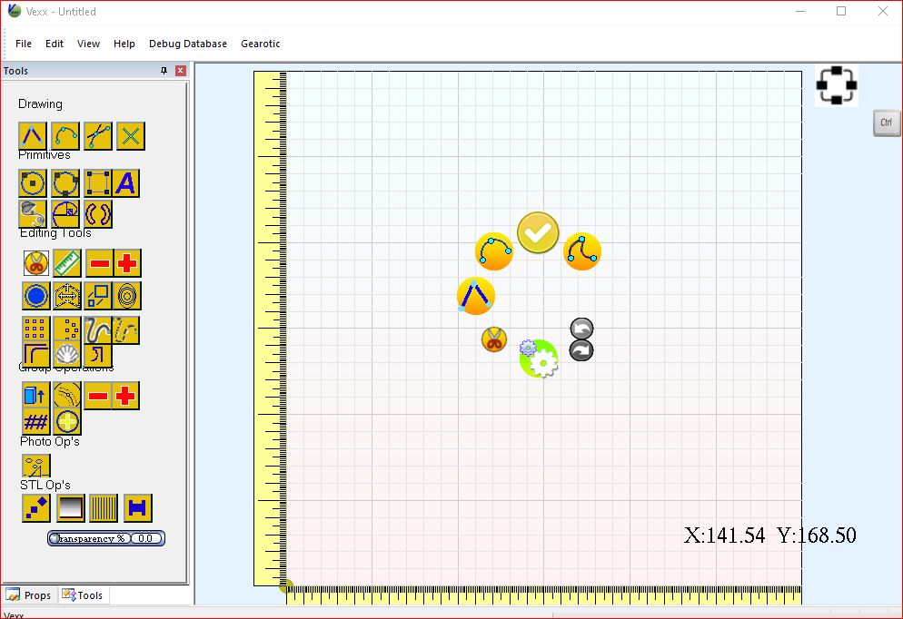Click the green ruler measure tool
Image resolution: width=903 pixels, height=619 pixels.
tap(67, 263)
